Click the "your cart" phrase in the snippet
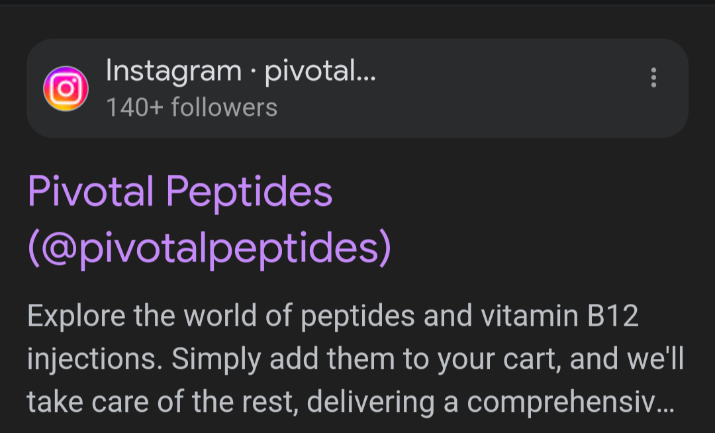Image resolution: width=715 pixels, height=433 pixels. click(499, 360)
